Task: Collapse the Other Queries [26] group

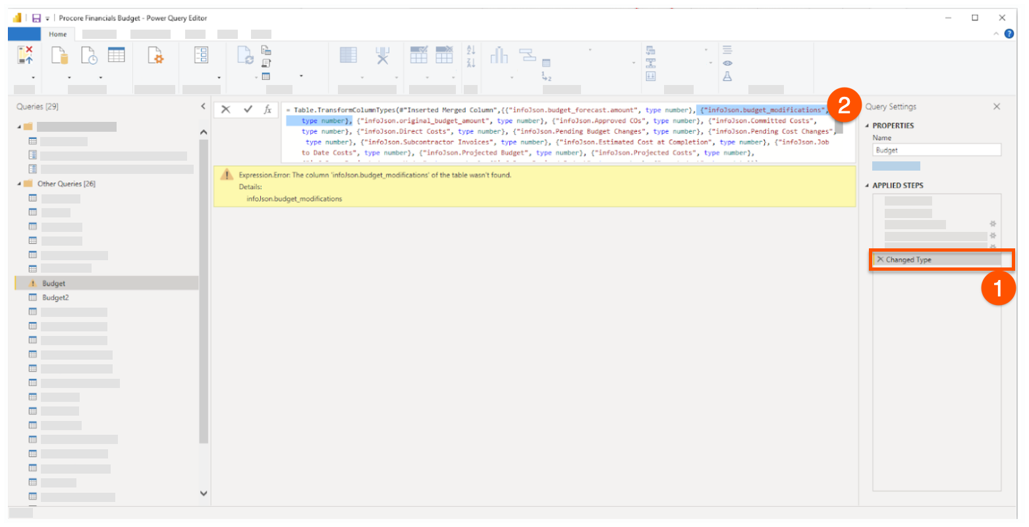Action: [x=19, y=184]
